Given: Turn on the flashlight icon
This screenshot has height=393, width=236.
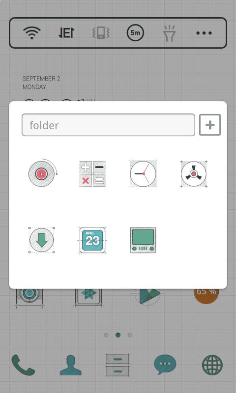Looking at the screenshot, I should click(170, 33).
